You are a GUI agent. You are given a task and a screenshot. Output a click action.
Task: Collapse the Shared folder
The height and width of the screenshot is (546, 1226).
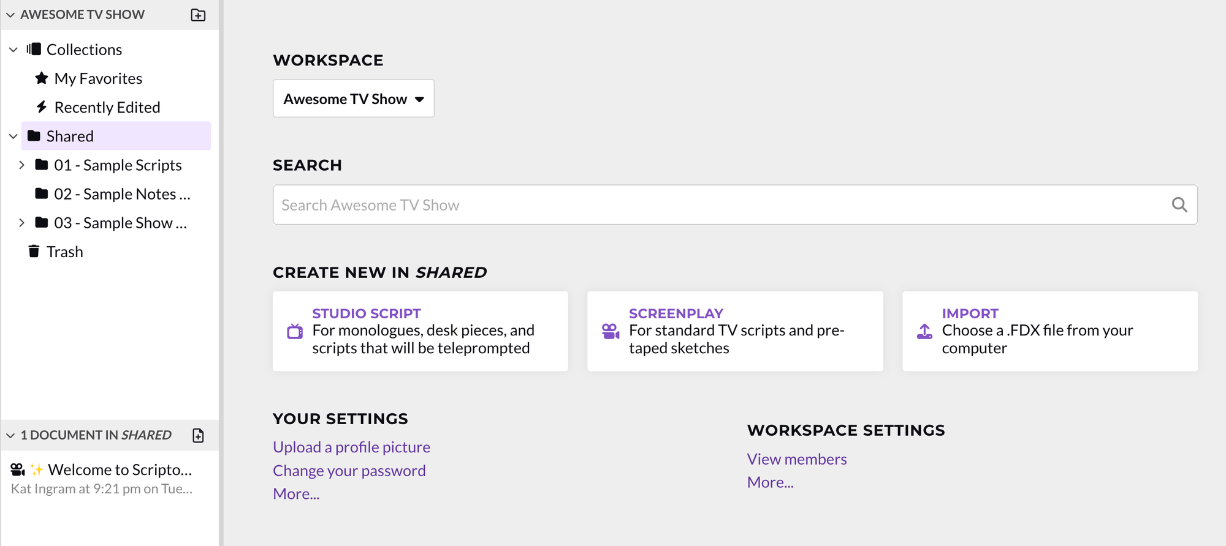[13, 136]
